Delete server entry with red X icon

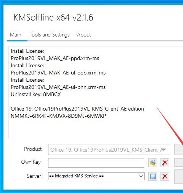(x=165, y=176)
